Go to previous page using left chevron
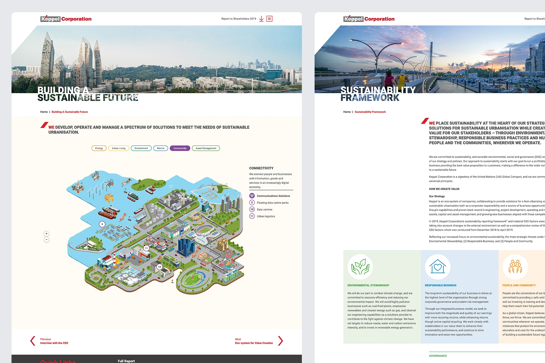Viewport: 545px width, 363px height. [x=33, y=341]
